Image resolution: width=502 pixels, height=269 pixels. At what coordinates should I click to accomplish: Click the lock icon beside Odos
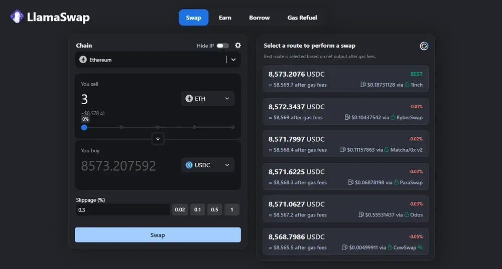pyautogui.click(x=407, y=215)
